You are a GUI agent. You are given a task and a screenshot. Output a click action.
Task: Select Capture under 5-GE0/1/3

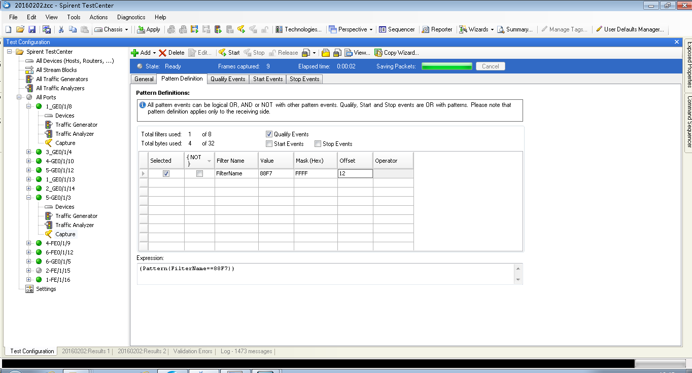tap(65, 234)
